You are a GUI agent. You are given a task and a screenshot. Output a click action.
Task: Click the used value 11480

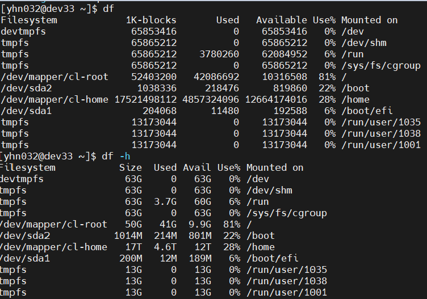[225, 111]
